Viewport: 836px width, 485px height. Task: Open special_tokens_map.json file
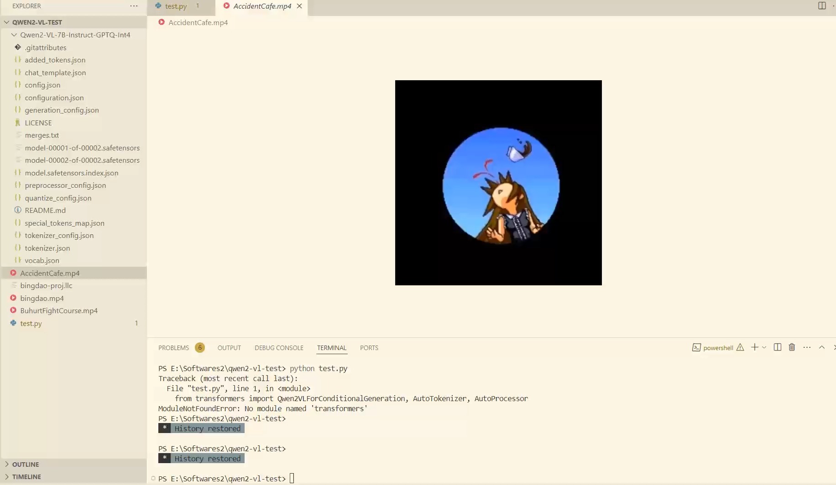point(64,223)
